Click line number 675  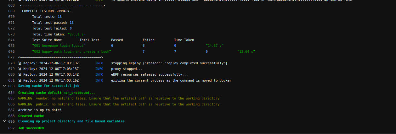[12, 46]
